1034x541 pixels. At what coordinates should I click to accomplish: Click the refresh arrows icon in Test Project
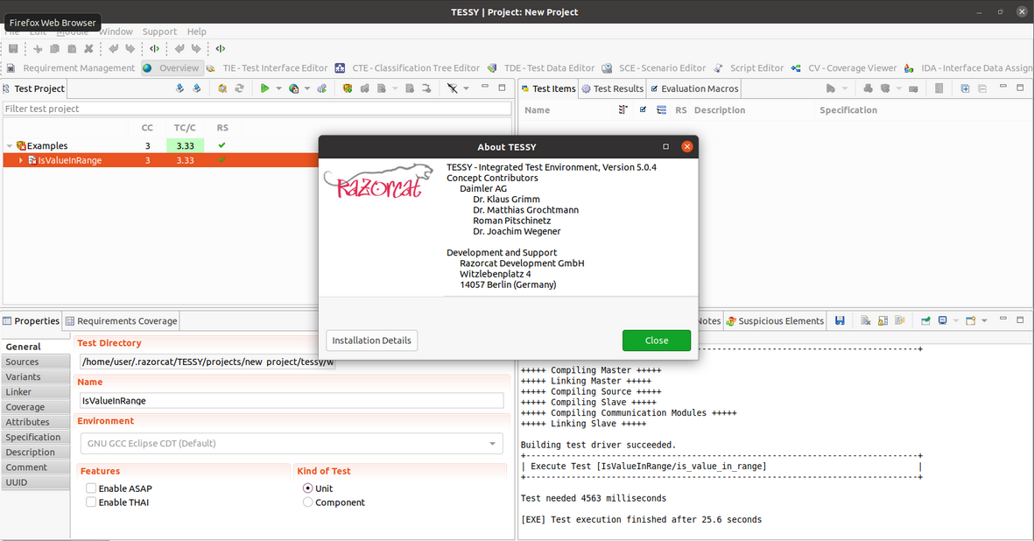click(239, 88)
